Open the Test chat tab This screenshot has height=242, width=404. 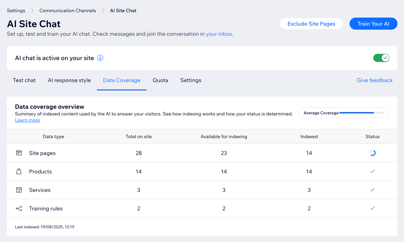coord(24,80)
